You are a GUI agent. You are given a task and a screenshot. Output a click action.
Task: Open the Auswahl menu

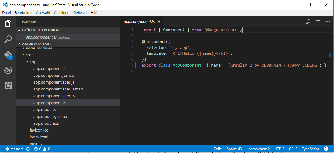pos(43,13)
